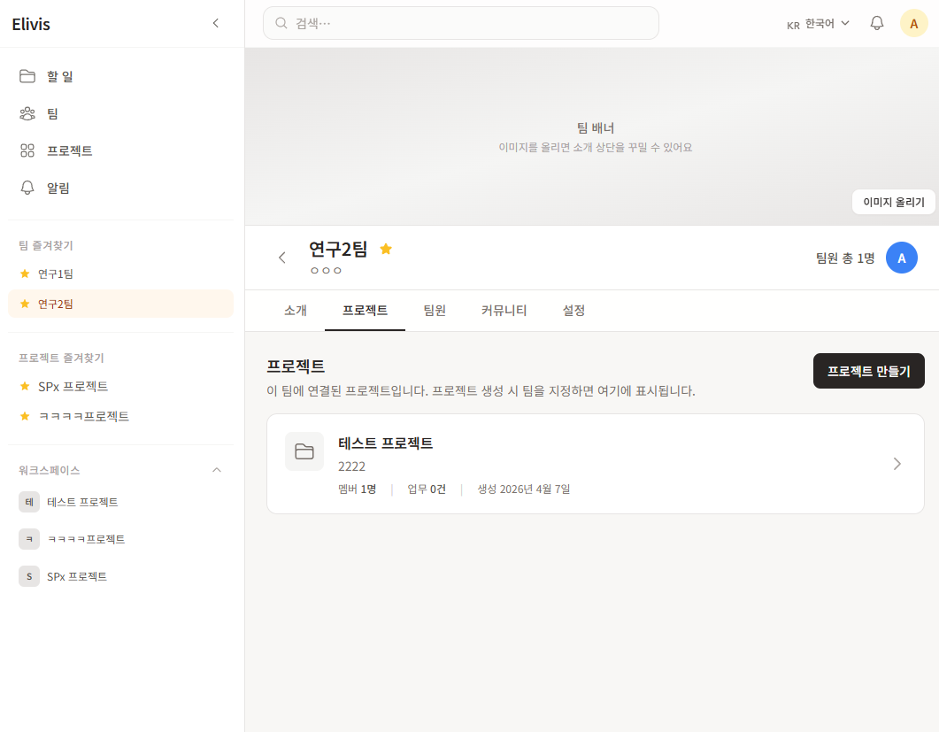
Task: Click the 검색 search field
Action: [x=460, y=23]
